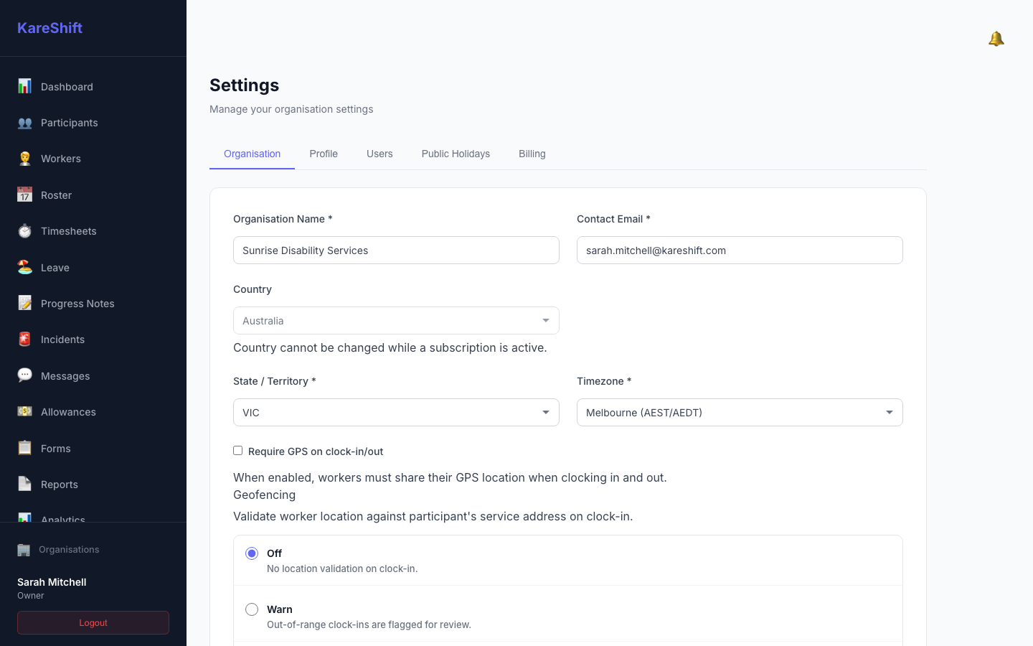Navigate to Roster
The image size is (1033, 646).
click(93, 195)
